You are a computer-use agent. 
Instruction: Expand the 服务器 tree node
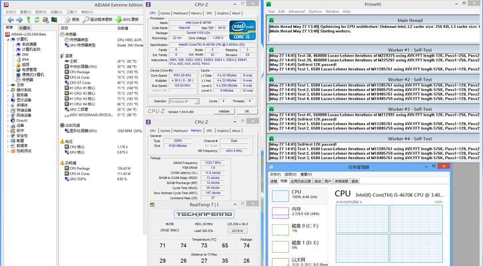pos(8,95)
